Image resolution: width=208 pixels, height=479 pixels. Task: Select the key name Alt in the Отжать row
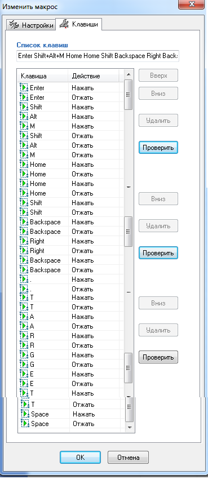click(x=33, y=145)
